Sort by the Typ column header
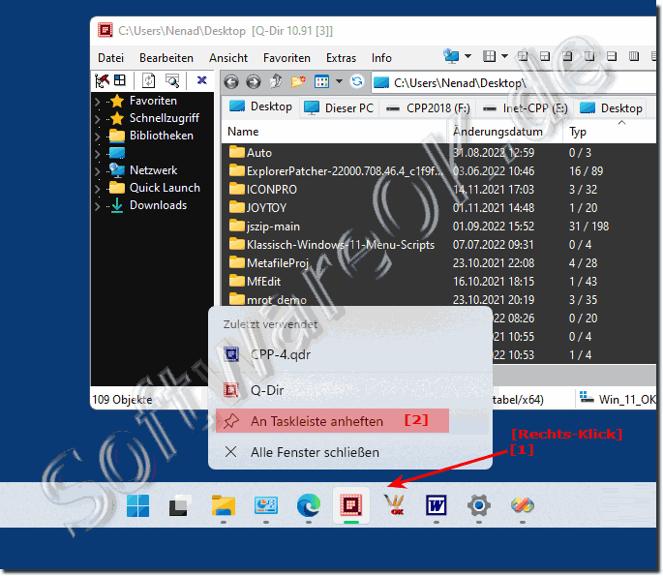The width and height of the screenshot is (663, 576). (609, 132)
